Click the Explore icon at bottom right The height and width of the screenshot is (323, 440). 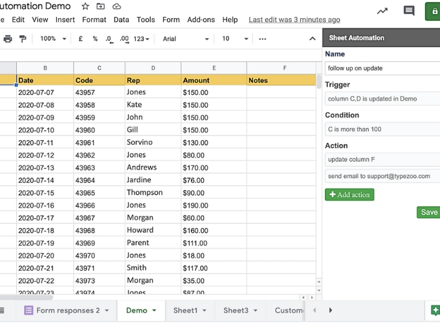pos(435,310)
